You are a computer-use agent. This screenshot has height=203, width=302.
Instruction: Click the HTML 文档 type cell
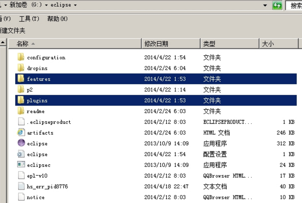coord(216,133)
